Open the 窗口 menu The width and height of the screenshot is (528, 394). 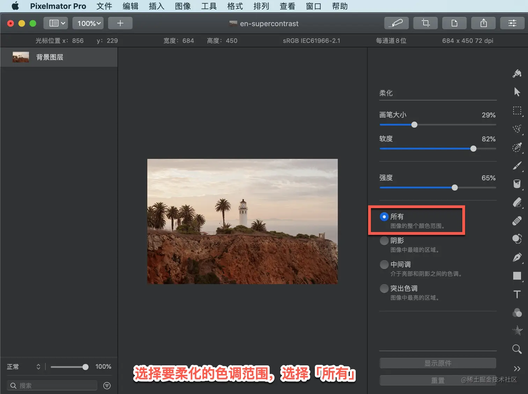pyautogui.click(x=314, y=6)
